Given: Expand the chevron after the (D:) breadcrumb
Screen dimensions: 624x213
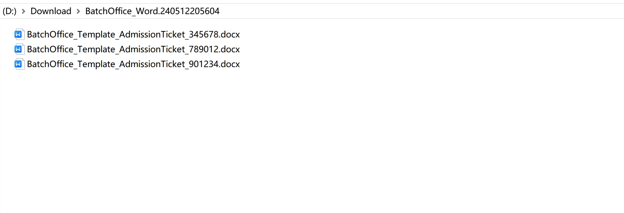Looking at the screenshot, I should (x=24, y=11).
